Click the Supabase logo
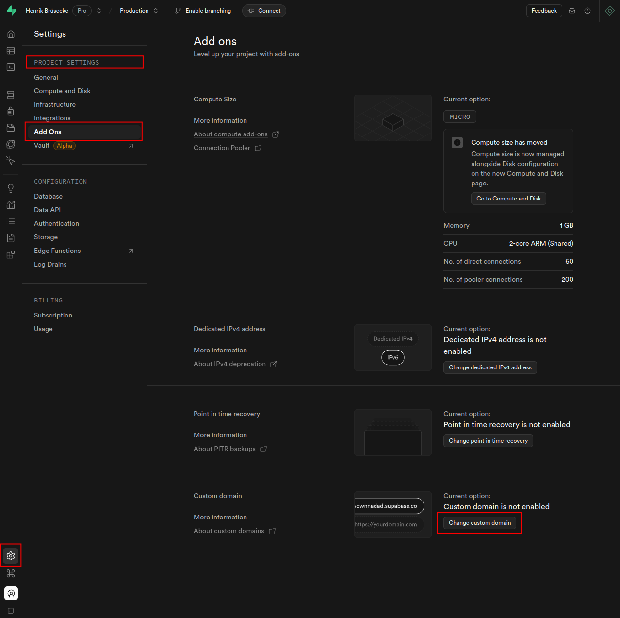620x618 pixels. 11,11
